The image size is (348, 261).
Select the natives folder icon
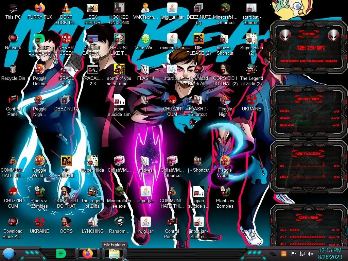click(145, 165)
